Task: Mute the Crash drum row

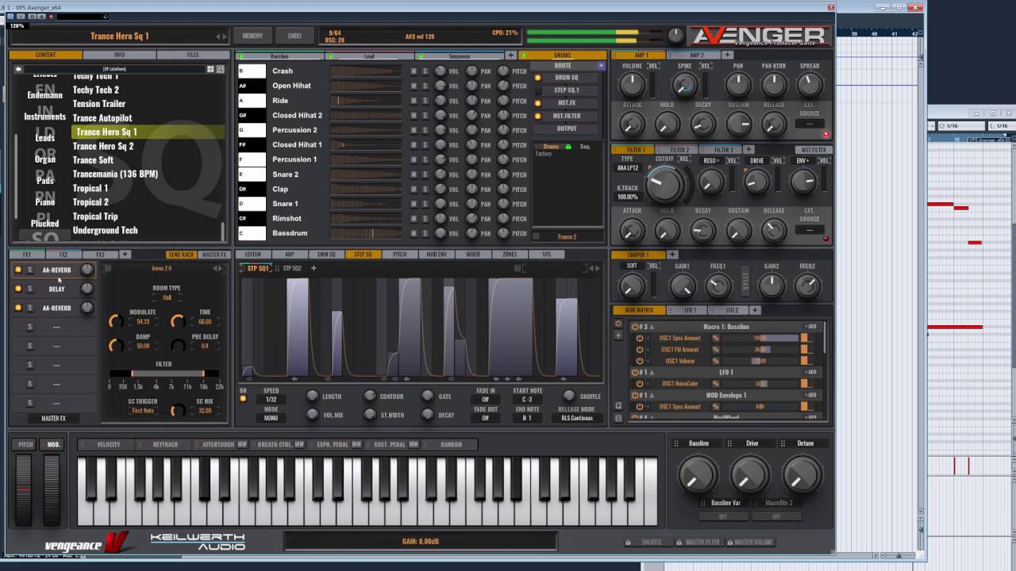Action: (x=414, y=71)
